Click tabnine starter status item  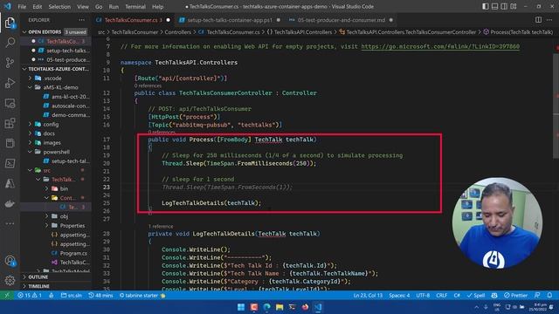[x=142, y=295]
